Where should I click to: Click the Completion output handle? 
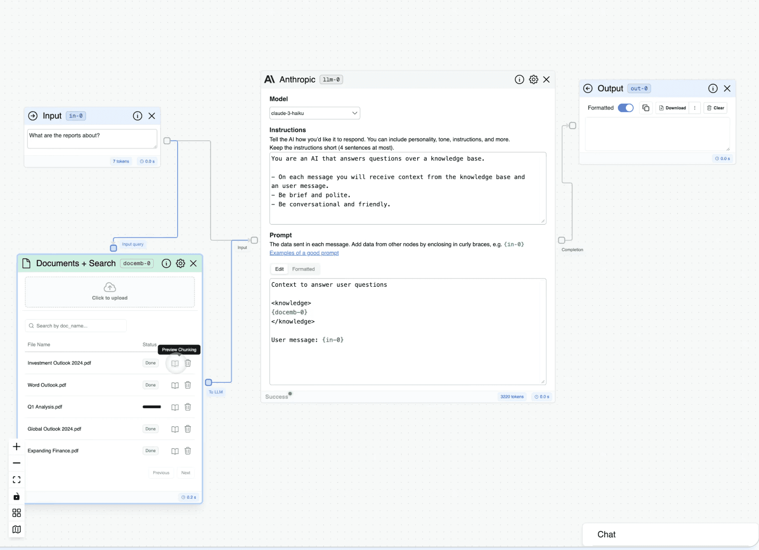coord(562,240)
